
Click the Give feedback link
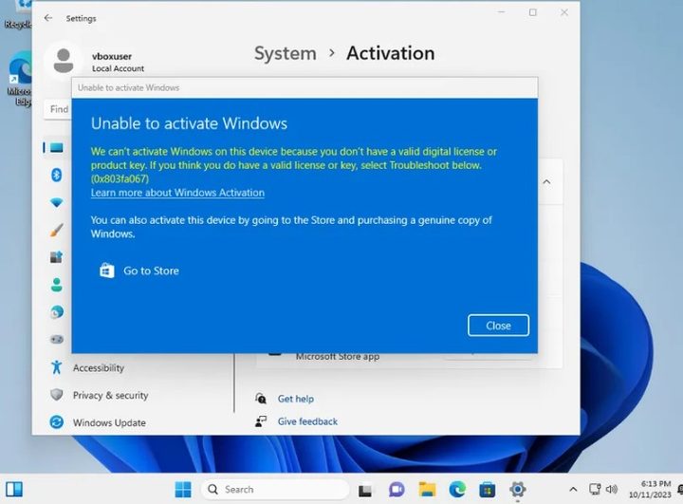[x=307, y=421]
